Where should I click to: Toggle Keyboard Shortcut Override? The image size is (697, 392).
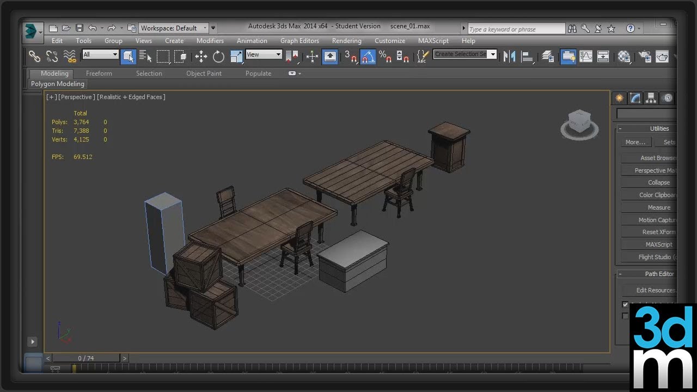click(x=330, y=56)
